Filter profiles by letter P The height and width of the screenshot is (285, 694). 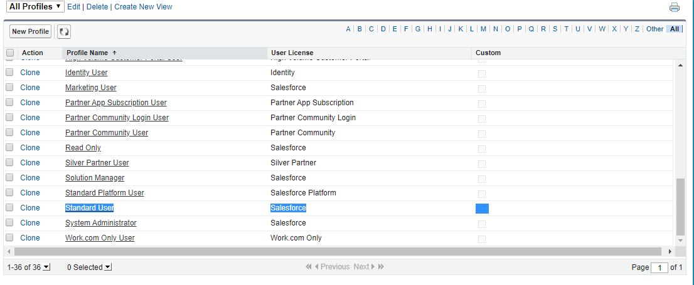519,29
